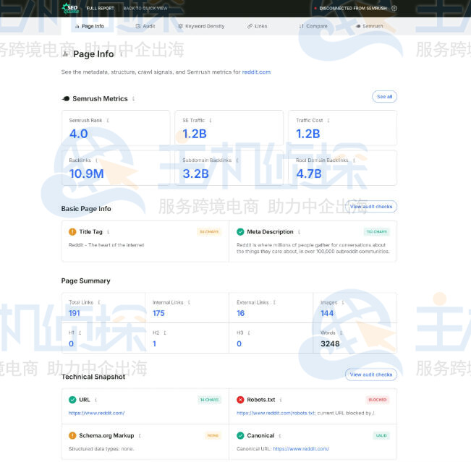The image size is (471, 462).
Task: Click the Canonical info icon
Action: [x=280, y=435]
